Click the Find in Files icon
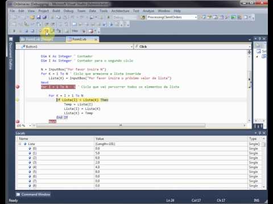Viewport: 273px width, 204px height. click(142, 18)
